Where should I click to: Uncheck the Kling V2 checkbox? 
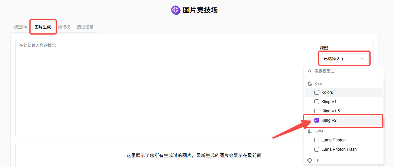coord(317,120)
